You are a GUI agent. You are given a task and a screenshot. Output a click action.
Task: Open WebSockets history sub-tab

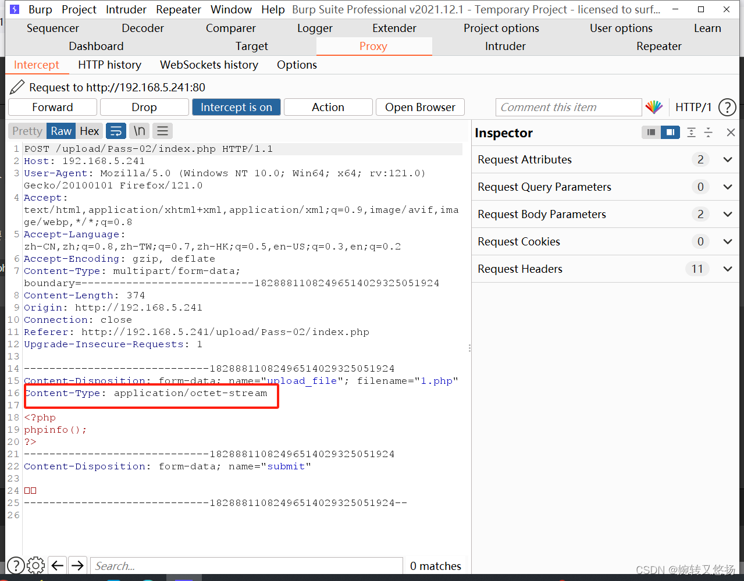[209, 65]
